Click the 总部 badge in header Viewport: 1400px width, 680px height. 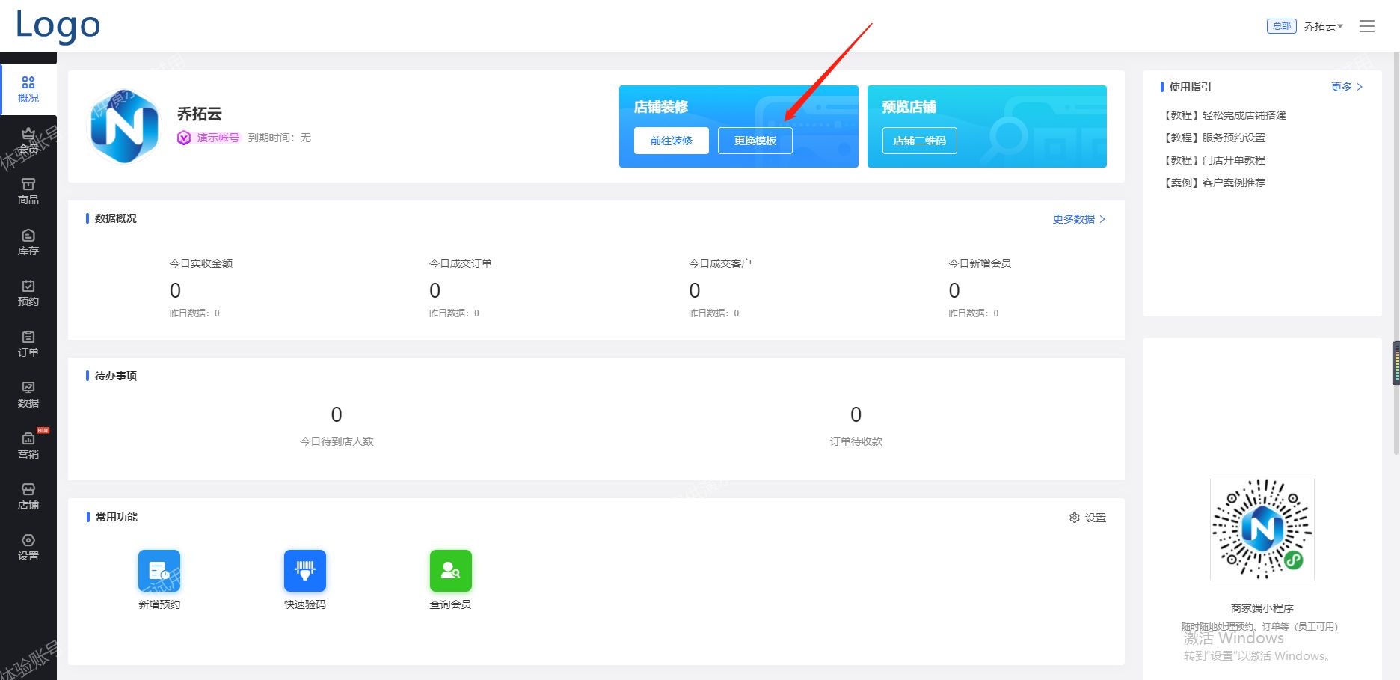click(1282, 26)
